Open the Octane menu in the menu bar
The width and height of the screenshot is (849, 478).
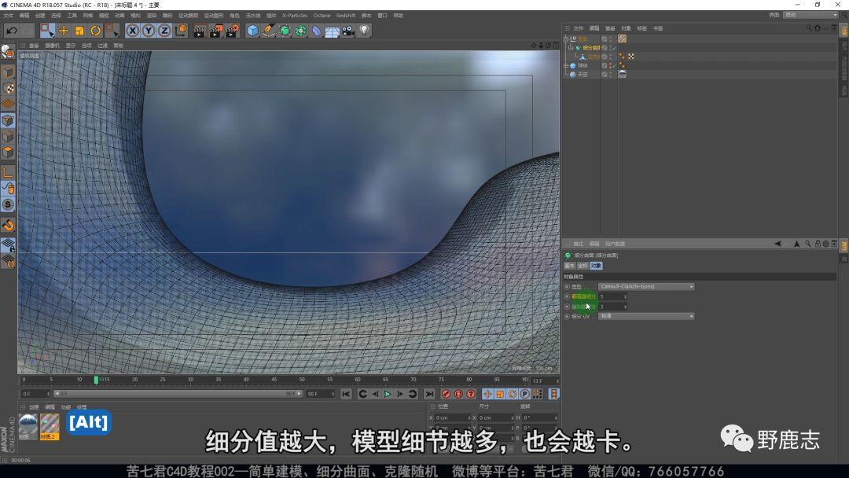322,15
